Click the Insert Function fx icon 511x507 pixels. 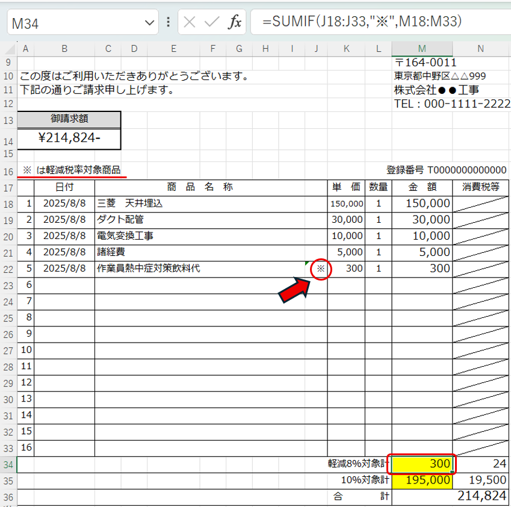click(x=234, y=22)
